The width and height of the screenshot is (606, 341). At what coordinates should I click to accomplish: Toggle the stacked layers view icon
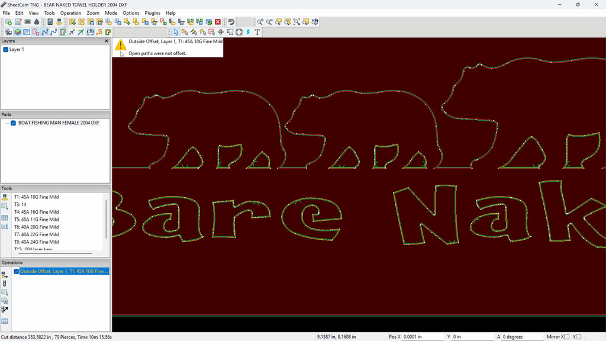pyautogui.click(x=17, y=32)
